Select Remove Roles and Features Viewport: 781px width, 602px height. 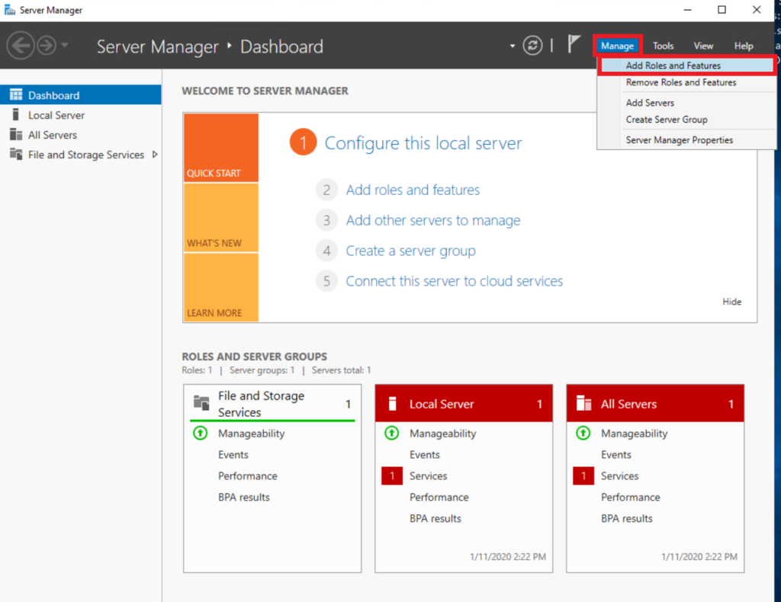pos(681,82)
